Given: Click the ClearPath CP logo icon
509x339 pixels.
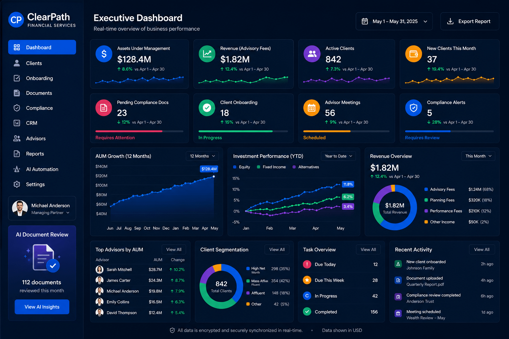Looking at the screenshot, I should pyautogui.click(x=16, y=20).
